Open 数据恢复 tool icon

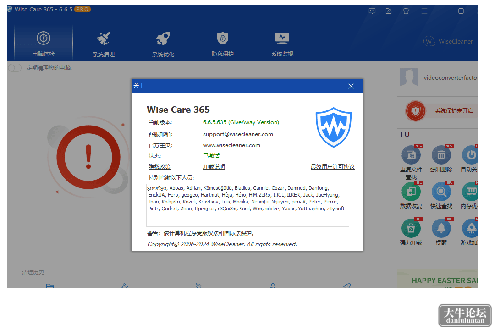pyautogui.click(x=411, y=192)
